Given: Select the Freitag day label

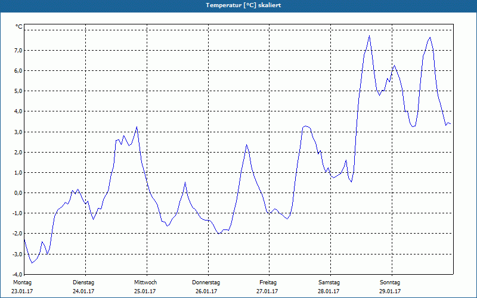Looking at the screenshot, I should 268,283.
